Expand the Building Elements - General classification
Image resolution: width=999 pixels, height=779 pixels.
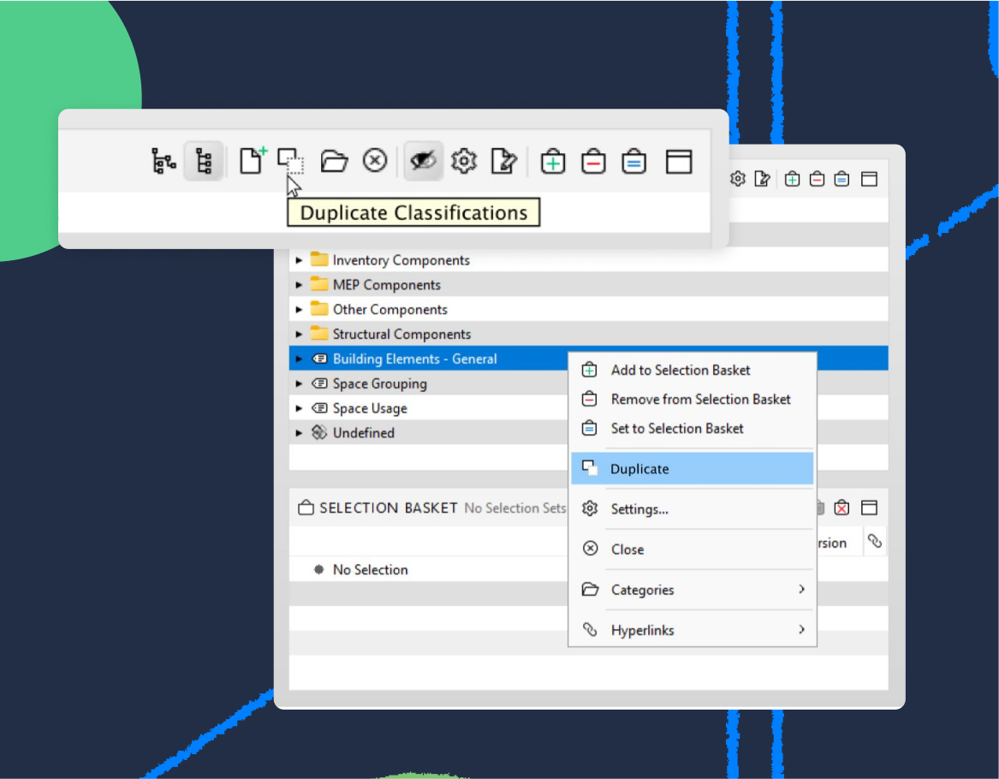pos(299,359)
